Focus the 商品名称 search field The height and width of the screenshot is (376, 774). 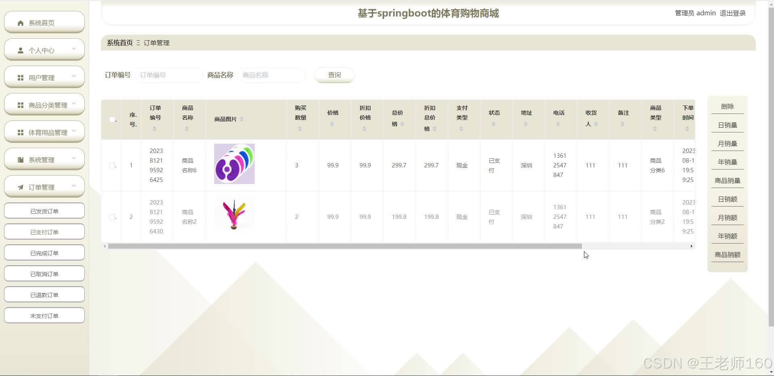pyautogui.click(x=272, y=75)
